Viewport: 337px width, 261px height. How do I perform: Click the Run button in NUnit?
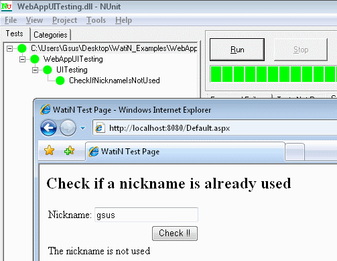(237, 50)
